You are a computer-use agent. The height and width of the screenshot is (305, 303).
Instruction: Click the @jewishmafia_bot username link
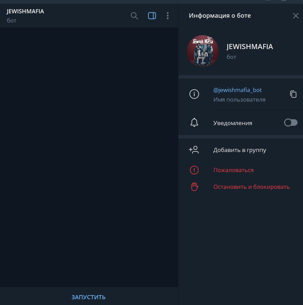237,90
